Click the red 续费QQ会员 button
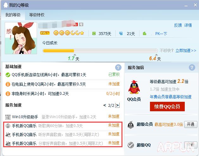The image size is (199, 156). pyautogui.click(x=167, y=107)
